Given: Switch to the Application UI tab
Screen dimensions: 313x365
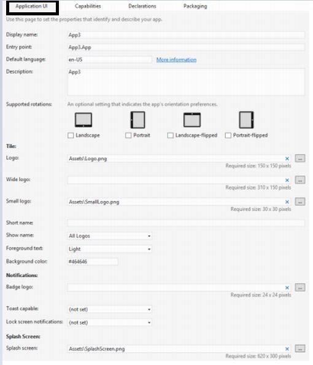Looking at the screenshot, I should pyautogui.click(x=32, y=7).
